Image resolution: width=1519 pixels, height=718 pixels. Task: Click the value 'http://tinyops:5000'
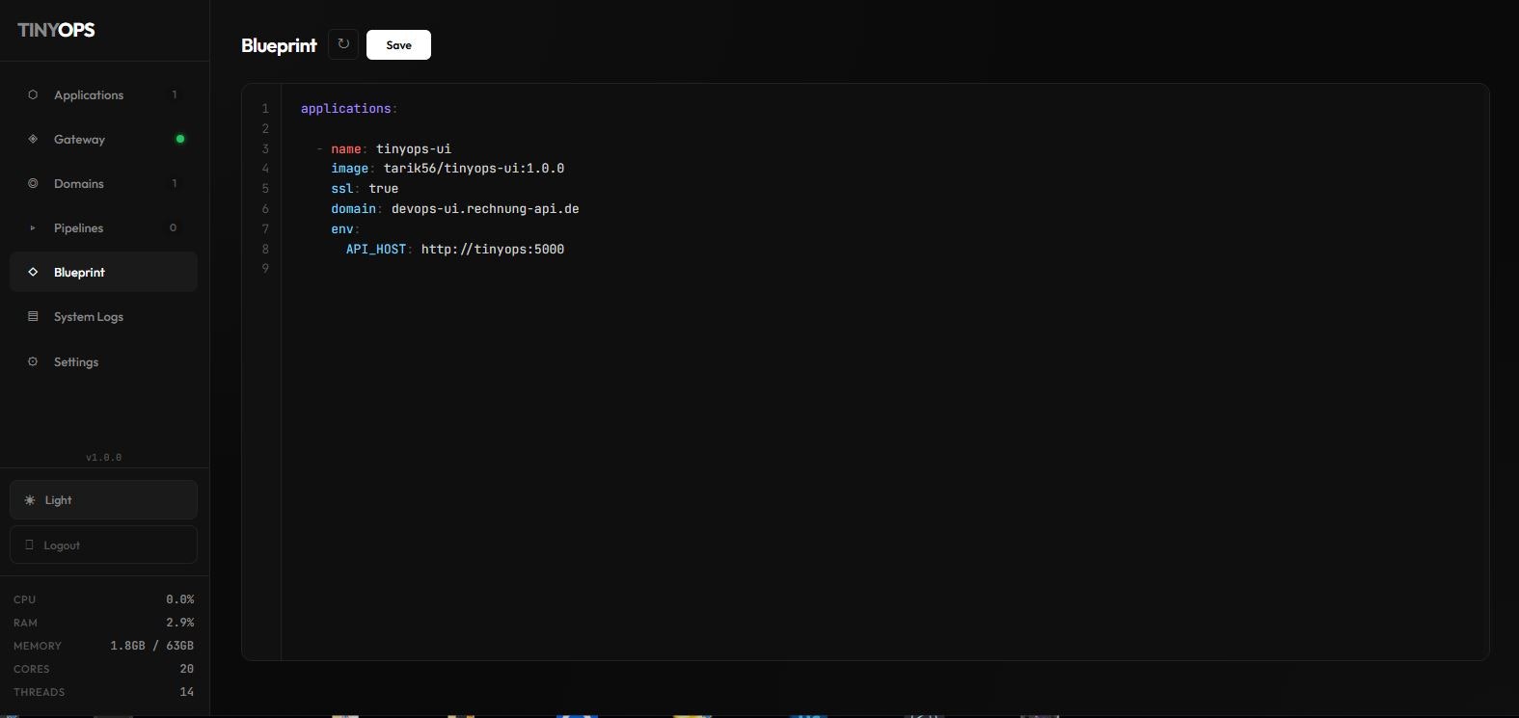click(493, 250)
